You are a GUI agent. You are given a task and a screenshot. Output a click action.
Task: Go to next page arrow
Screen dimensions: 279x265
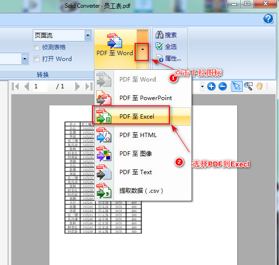tap(77, 86)
